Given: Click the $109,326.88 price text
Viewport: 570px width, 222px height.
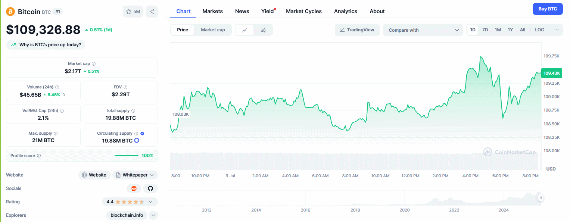Looking at the screenshot, I should 43,30.
